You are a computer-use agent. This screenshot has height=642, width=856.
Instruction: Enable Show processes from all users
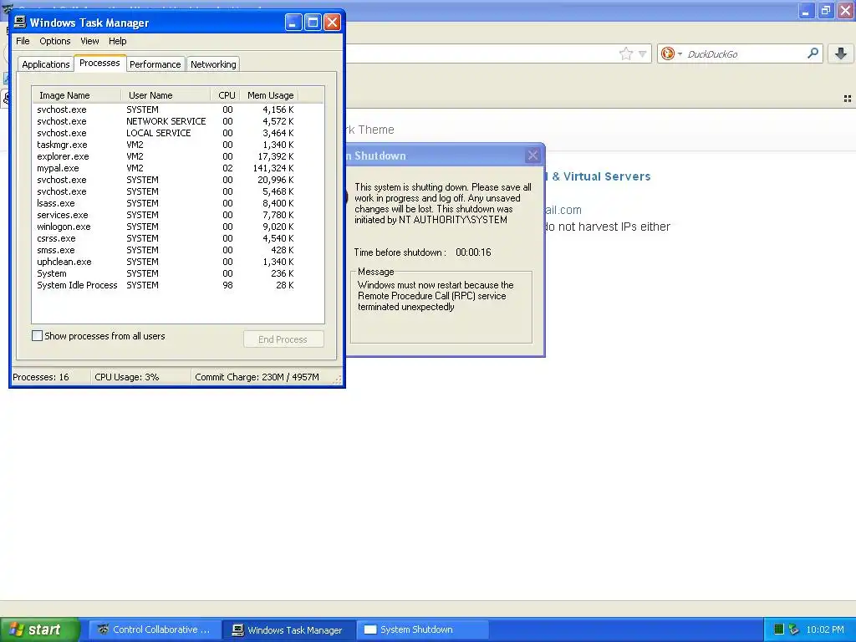coord(37,336)
